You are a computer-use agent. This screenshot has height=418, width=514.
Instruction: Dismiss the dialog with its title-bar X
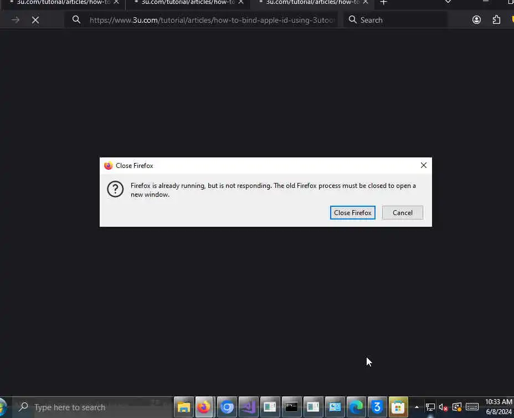(x=423, y=165)
